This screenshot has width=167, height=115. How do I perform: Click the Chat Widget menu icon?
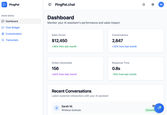pos(3,27)
